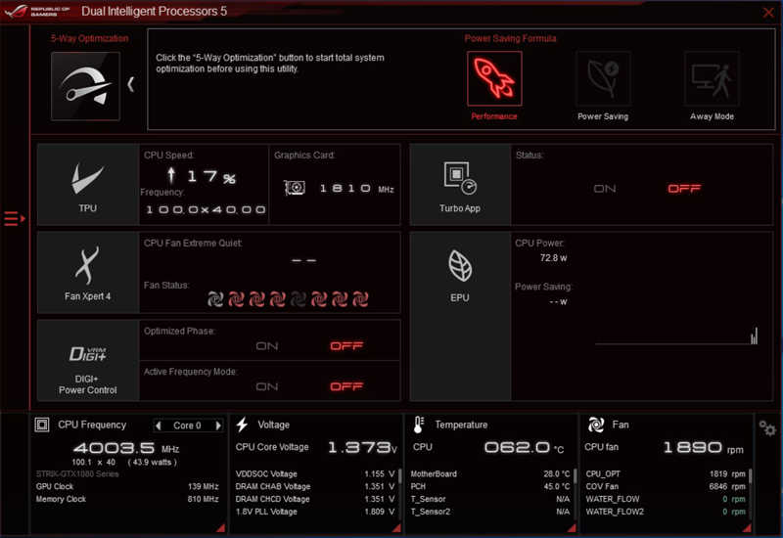Click the second fan status icon
Viewport: 783px width, 538px height.
click(x=236, y=299)
